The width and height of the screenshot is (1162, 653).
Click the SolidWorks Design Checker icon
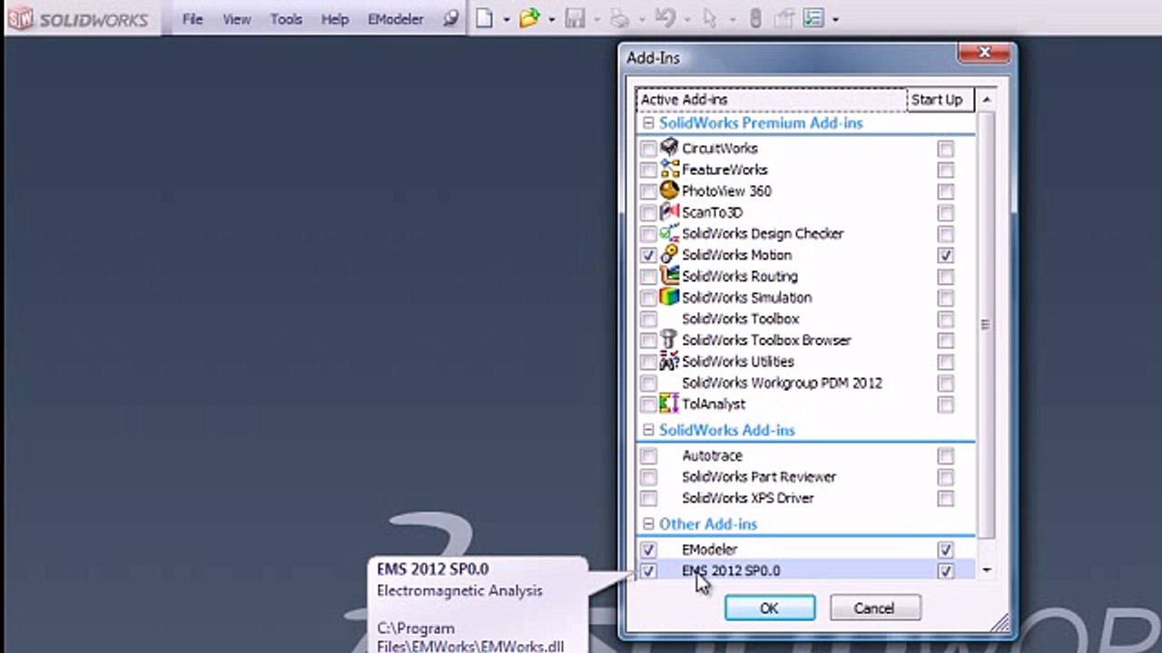669,233
